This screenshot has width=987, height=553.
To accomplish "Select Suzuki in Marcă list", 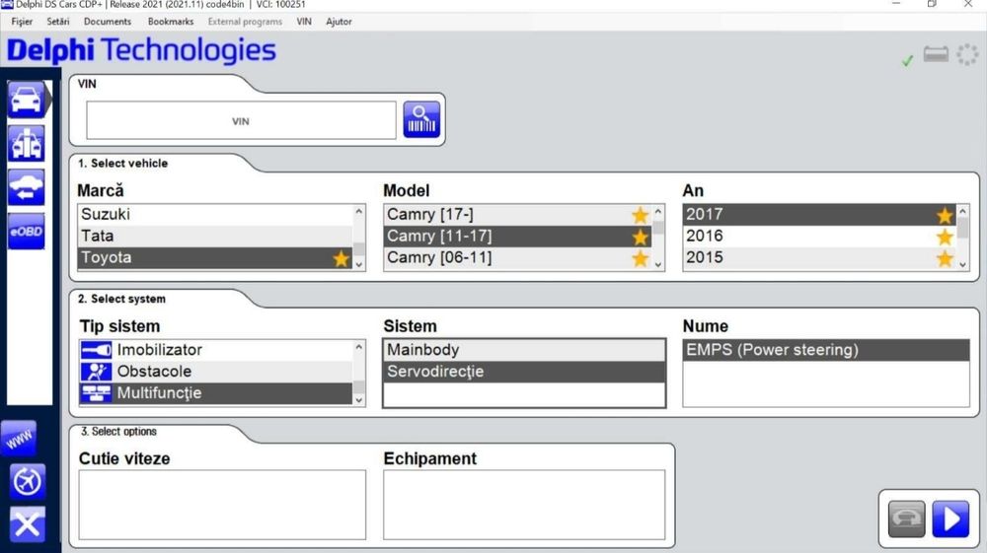I will point(214,214).
